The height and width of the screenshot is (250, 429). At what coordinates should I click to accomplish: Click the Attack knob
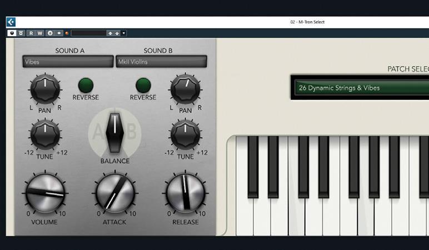point(115,193)
